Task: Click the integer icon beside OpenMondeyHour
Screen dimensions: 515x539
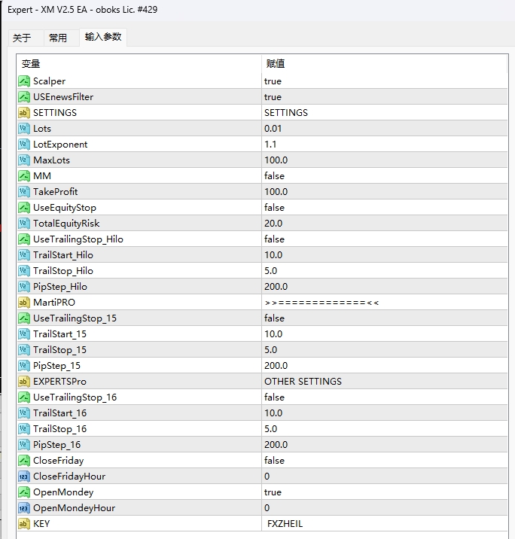Action: 24,508
